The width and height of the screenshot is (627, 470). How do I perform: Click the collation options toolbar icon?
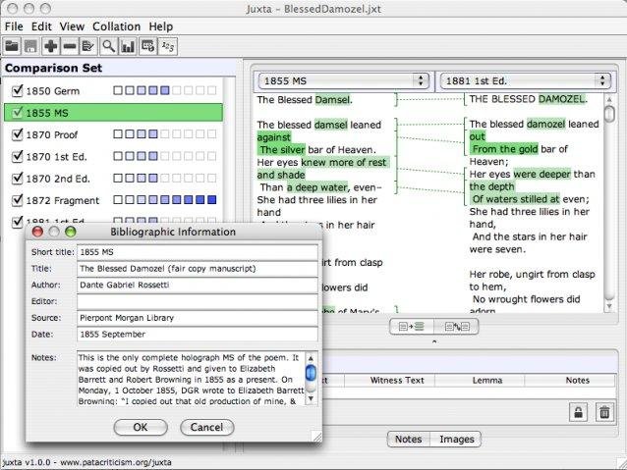(x=147, y=46)
